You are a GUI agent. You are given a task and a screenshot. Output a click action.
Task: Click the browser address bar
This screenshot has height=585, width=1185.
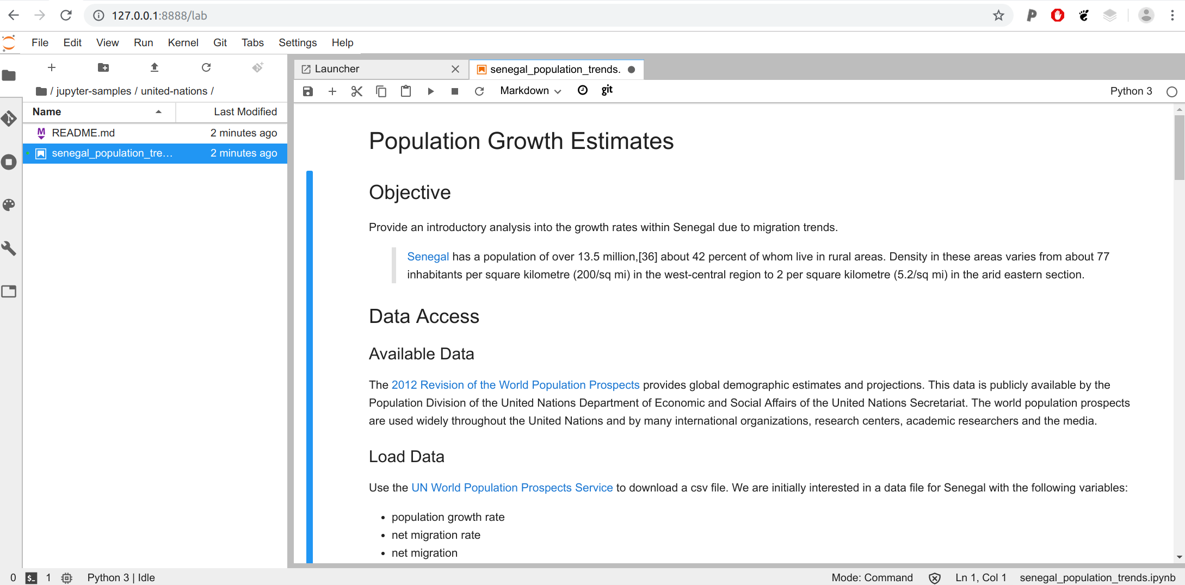coord(548,16)
